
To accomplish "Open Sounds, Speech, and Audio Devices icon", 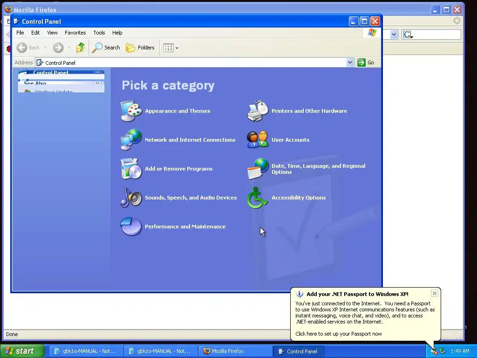I will [x=131, y=198].
